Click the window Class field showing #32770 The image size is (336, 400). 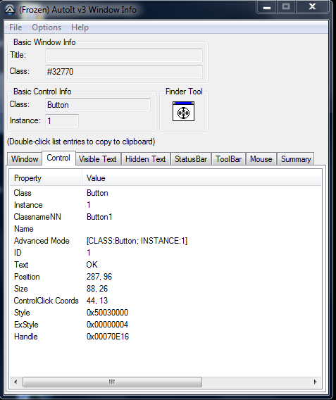[x=124, y=72]
